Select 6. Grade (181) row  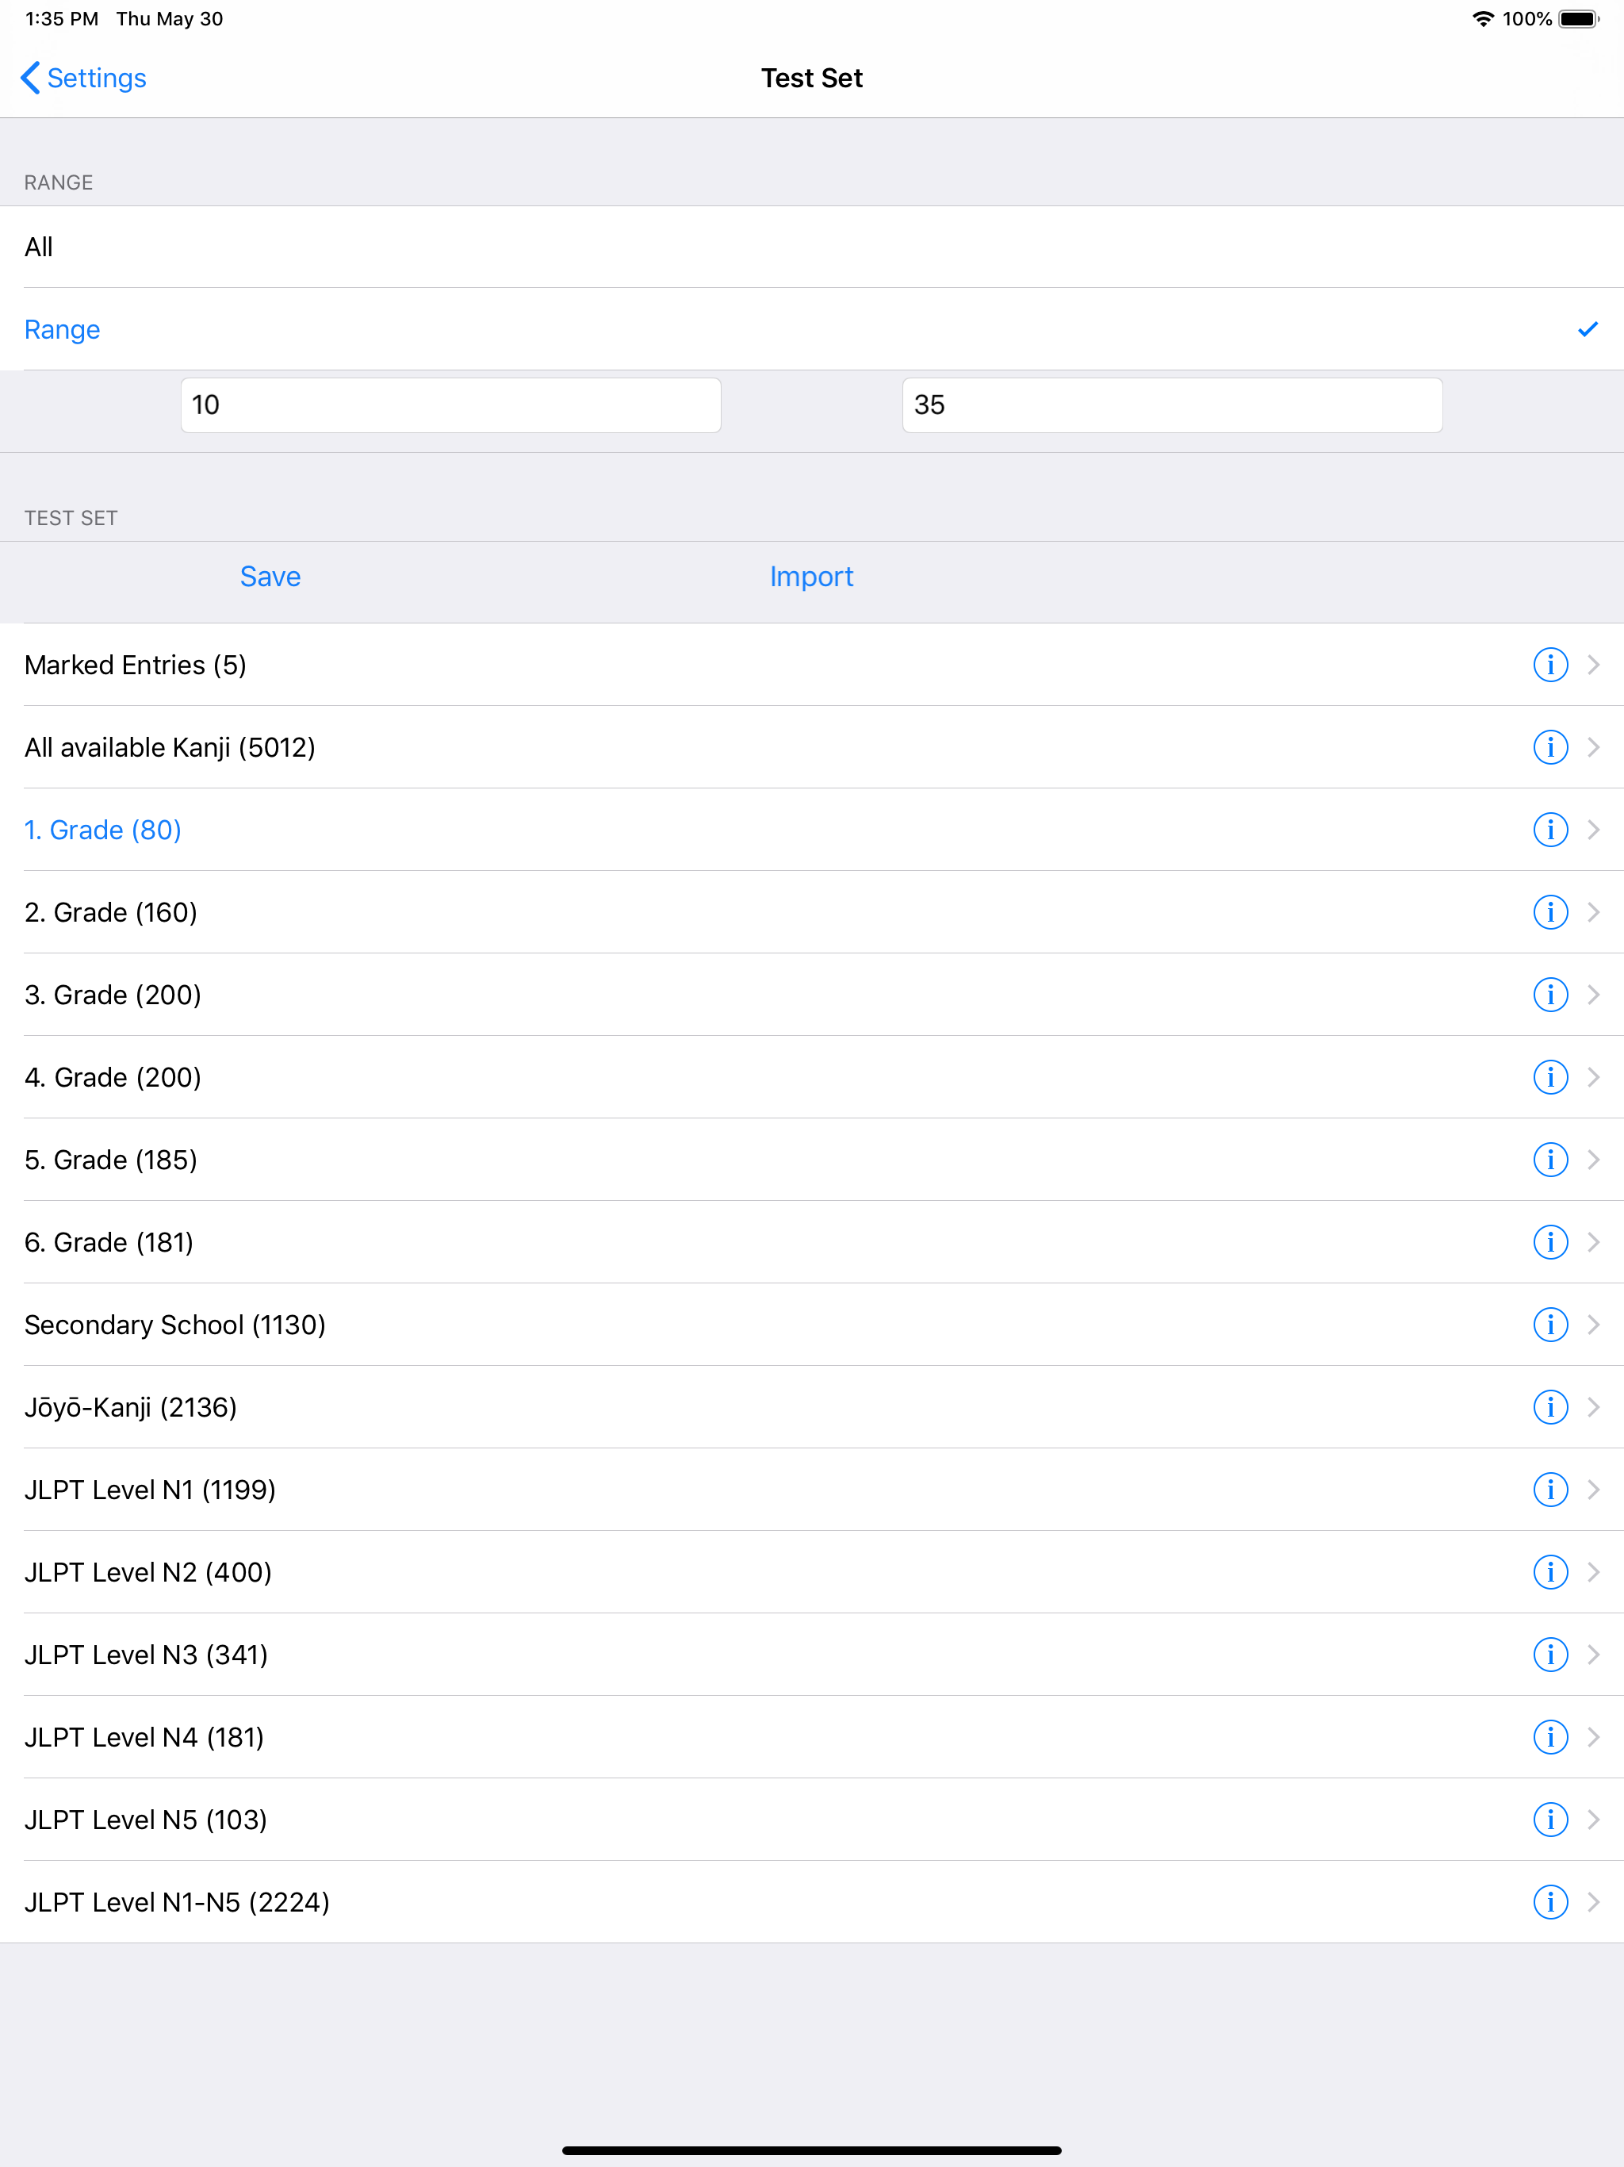812,1241
